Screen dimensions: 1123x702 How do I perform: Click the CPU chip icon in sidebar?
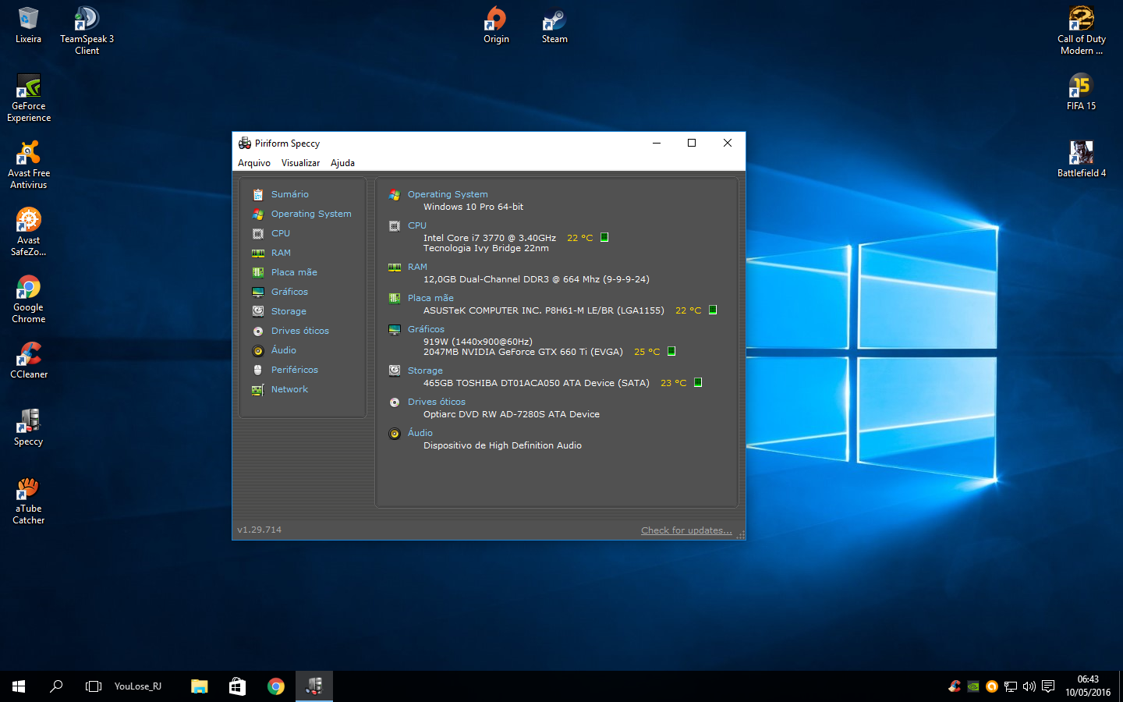pyautogui.click(x=258, y=233)
